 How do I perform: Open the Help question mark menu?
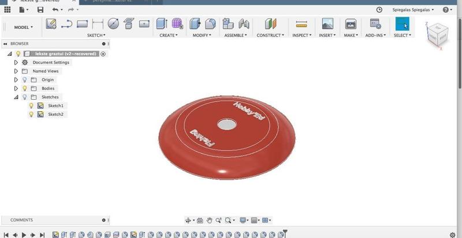(x=447, y=10)
